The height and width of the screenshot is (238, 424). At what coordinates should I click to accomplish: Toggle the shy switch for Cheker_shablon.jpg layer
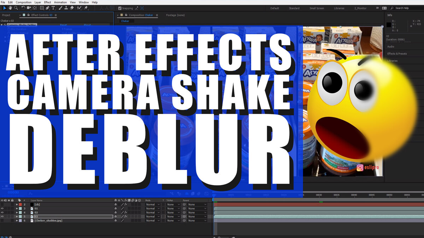115,220
